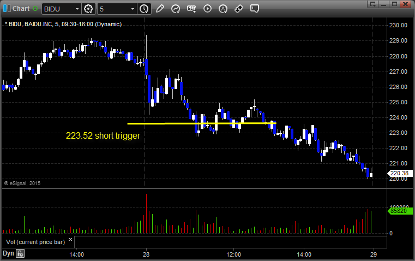This screenshot has height=261, width=415.
Task: Maximize the chart window
Action: tap(394, 4)
